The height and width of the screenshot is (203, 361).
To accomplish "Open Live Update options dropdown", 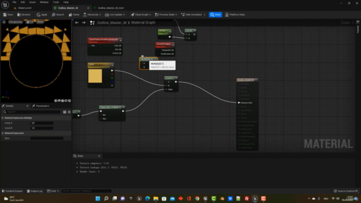I will pos(115,15).
